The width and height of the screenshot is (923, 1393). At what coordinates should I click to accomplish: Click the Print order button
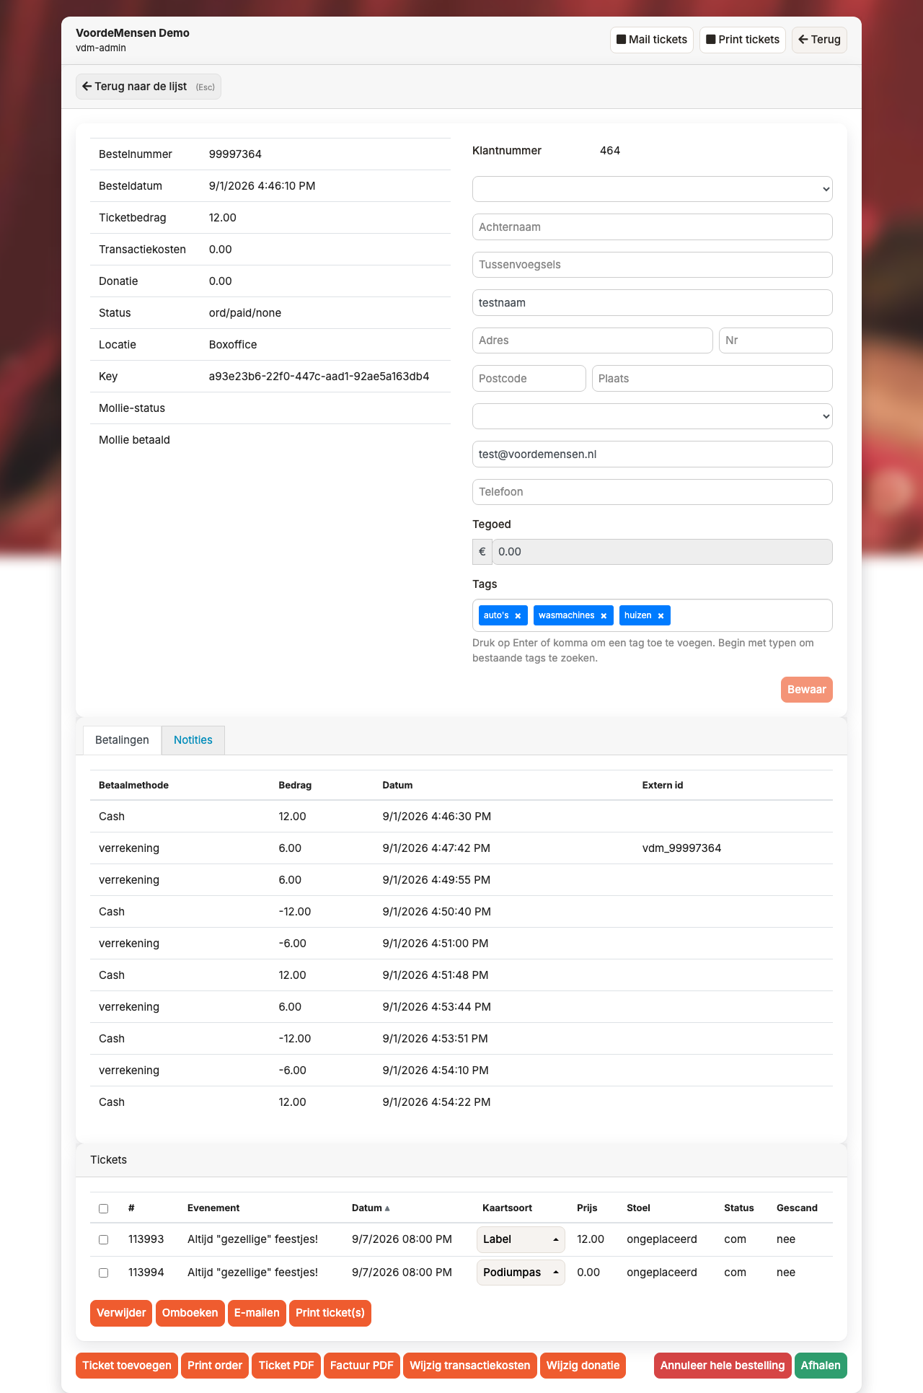tap(215, 1366)
